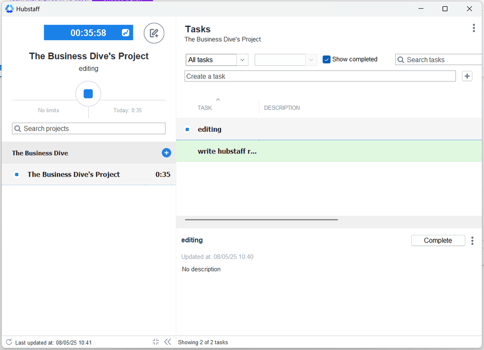The height and width of the screenshot is (350, 484).
Task: Switch to compact mode via the shrink icon
Action: point(155,341)
